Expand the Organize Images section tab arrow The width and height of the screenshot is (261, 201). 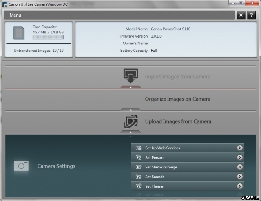tap(130, 110)
